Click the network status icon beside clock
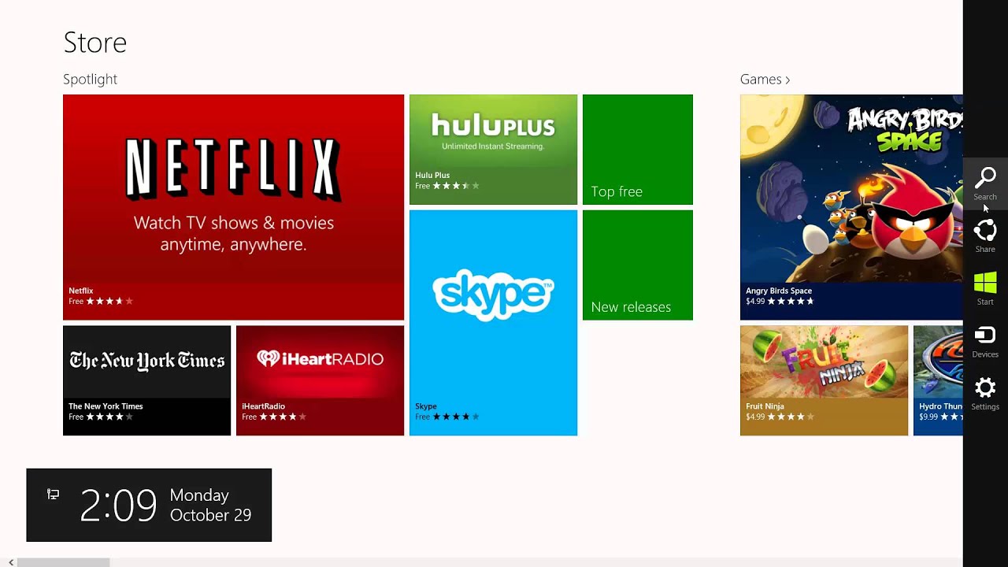Image resolution: width=1008 pixels, height=567 pixels. 53,495
